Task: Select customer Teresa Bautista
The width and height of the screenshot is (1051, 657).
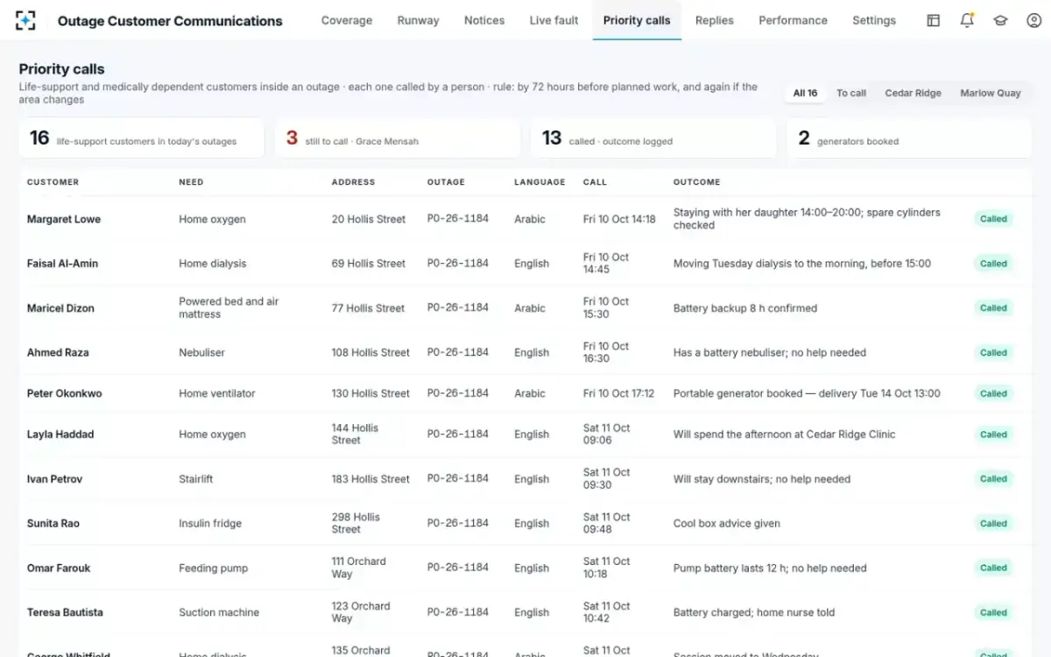Action: pos(65,613)
